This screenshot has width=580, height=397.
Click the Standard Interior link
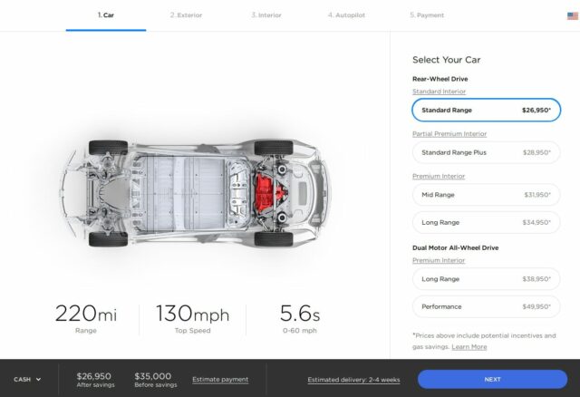click(x=439, y=92)
